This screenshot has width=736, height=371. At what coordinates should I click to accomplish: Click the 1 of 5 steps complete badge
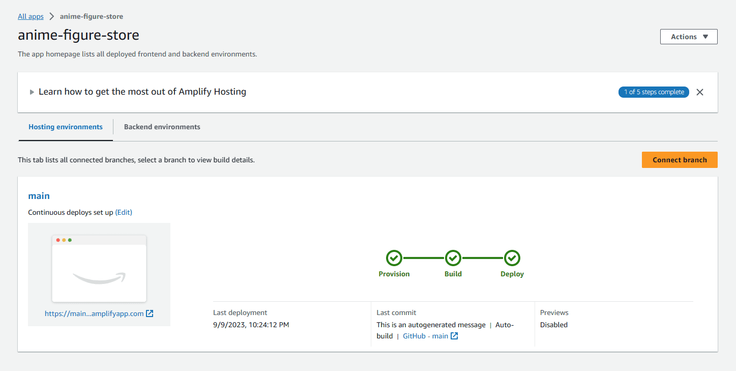(x=654, y=92)
